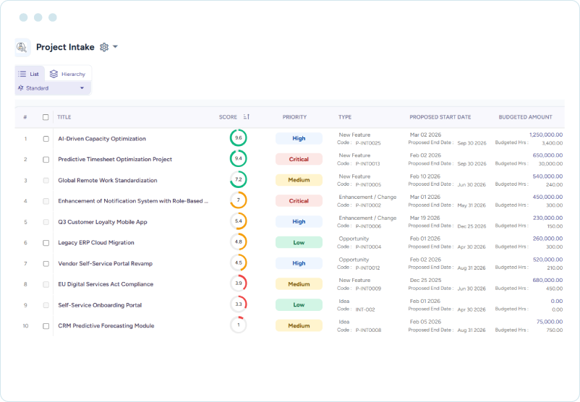The width and height of the screenshot is (580, 402).
Task: Expand the dropdown arrow next to settings gear
Action: coord(115,47)
